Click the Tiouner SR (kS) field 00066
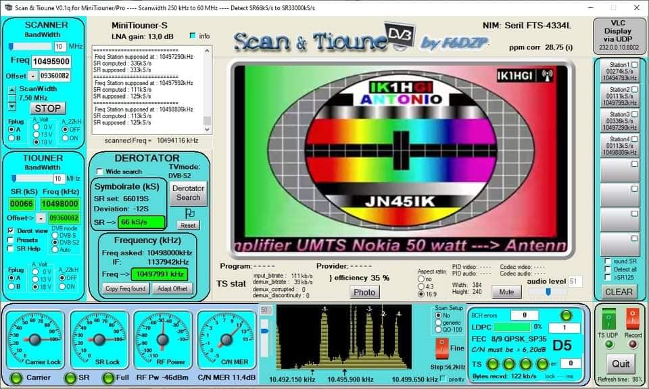Image resolution: width=649 pixels, height=389 pixels. tap(22, 203)
